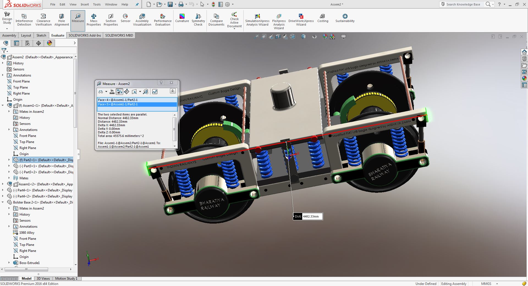
Task: Click Zoom to Fit in view toolbar
Action: (x=256, y=37)
